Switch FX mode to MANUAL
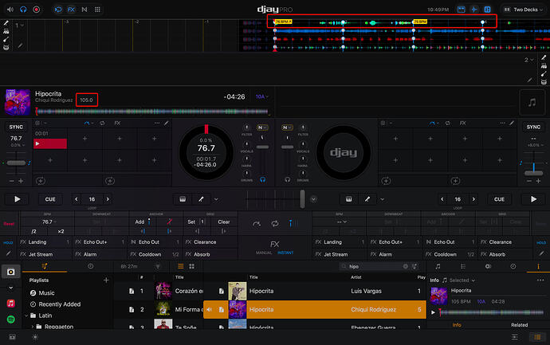This screenshot has width=550, height=345. point(264,253)
